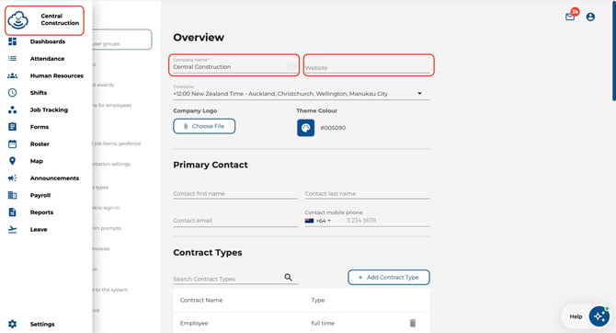The width and height of the screenshot is (616, 333).
Task: Click the #005090 colour value
Action: click(x=333, y=128)
